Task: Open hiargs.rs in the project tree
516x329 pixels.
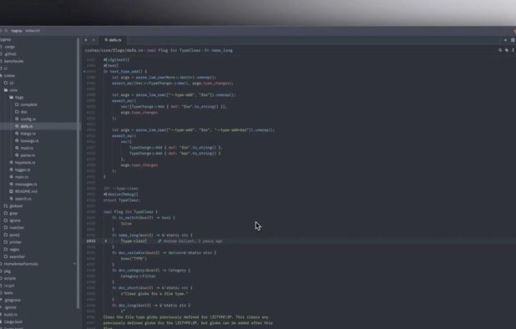Action: click(x=28, y=134)
